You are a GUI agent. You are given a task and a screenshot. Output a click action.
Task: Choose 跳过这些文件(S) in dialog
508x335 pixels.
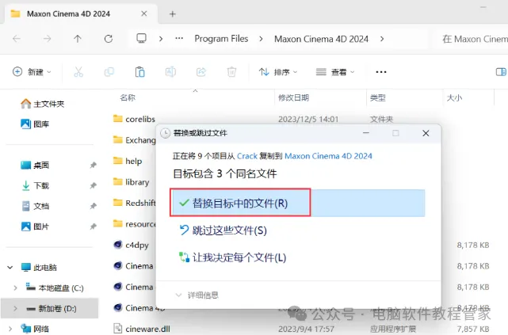point(223,230)
